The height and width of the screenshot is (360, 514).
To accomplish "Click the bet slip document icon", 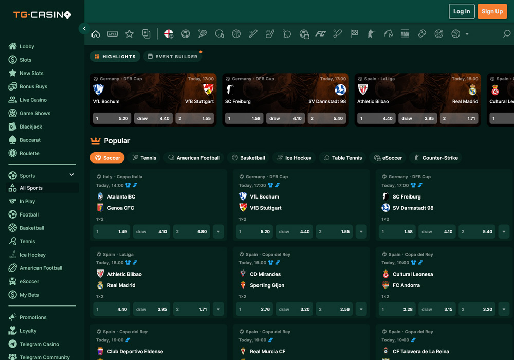I will coord(146,34).
